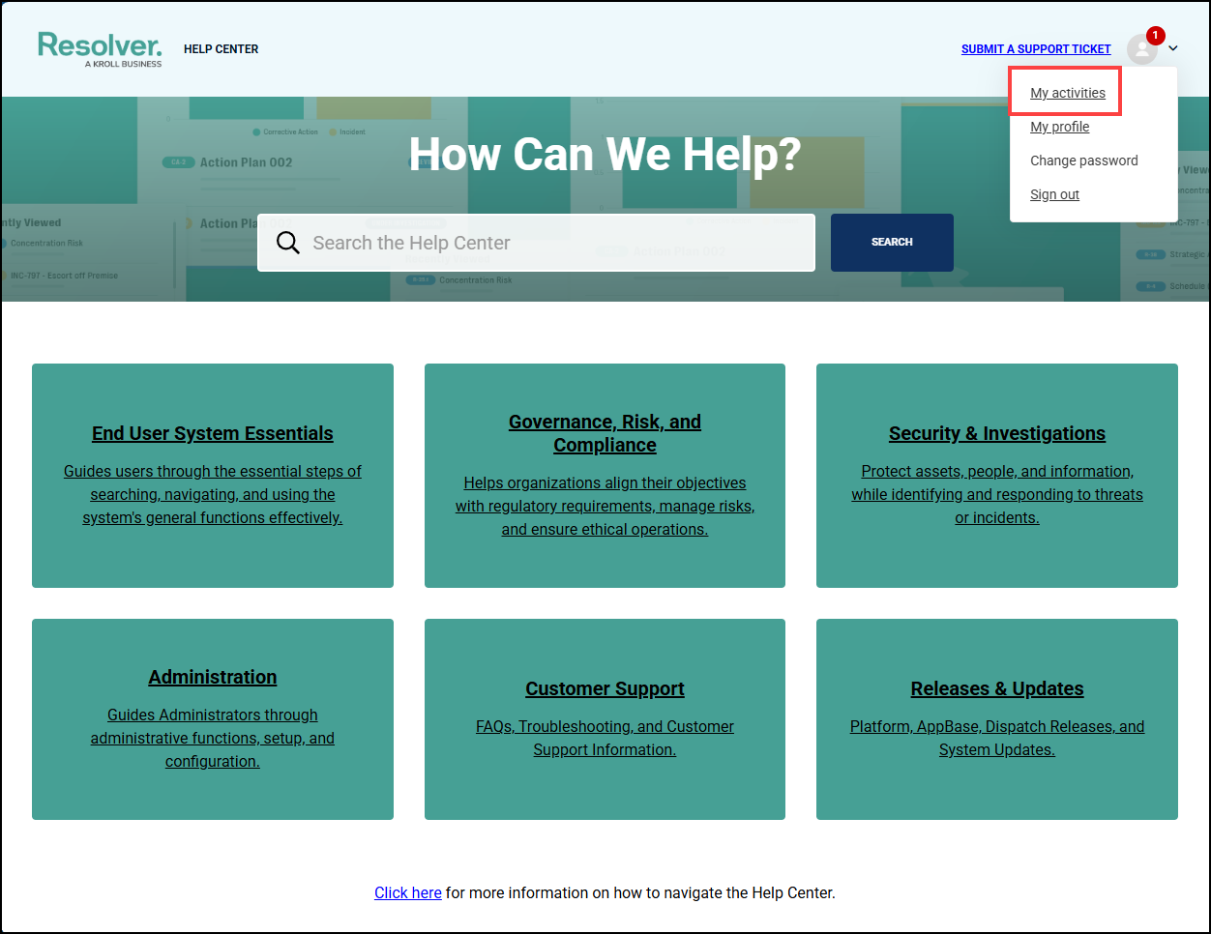Screen dimensions: 1211x934
Task: Open the user avatar icon
Action: point(1141,49)
